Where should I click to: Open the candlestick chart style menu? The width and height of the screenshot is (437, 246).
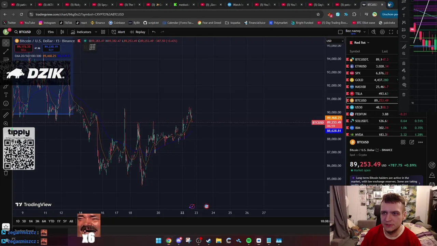(x=62, y=32)
